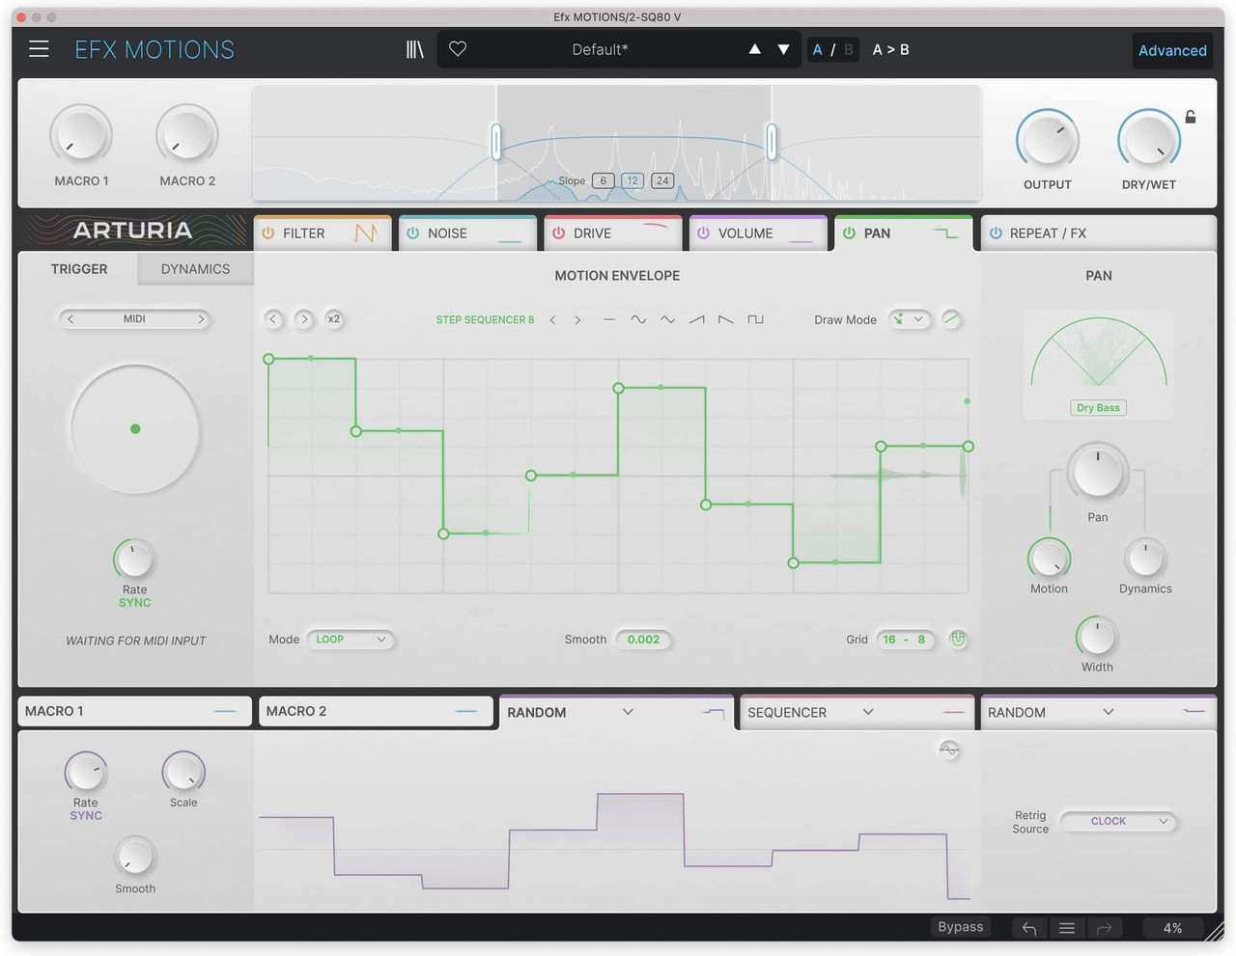Switch to the DYNAMICS tab

[x=195, y=269]
